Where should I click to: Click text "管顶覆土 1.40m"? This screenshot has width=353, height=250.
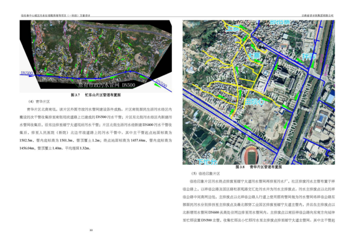(49, 148)
